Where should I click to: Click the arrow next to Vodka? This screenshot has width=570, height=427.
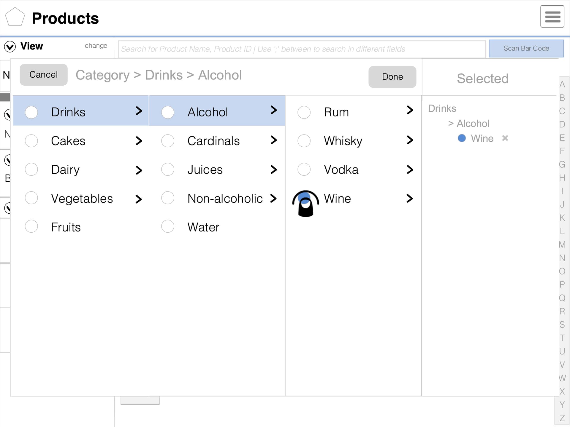pos(410,170)
